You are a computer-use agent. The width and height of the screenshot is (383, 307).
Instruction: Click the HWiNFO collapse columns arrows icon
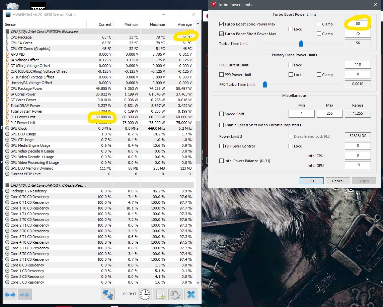tap(24, 295)
